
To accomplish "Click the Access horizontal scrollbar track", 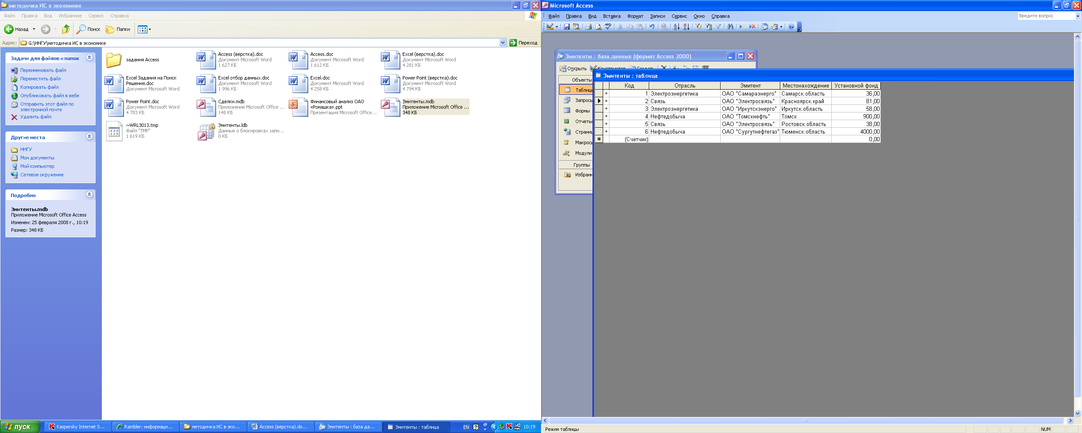I will point(806,421).
